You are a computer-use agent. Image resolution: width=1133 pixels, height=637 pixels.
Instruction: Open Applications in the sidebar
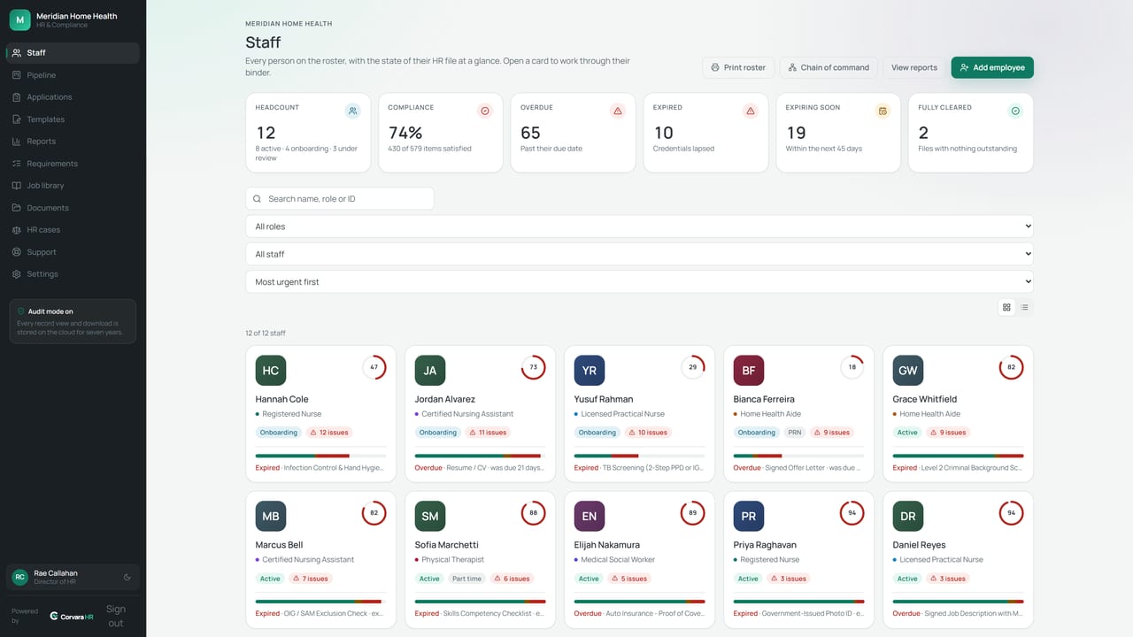(73, 97)
